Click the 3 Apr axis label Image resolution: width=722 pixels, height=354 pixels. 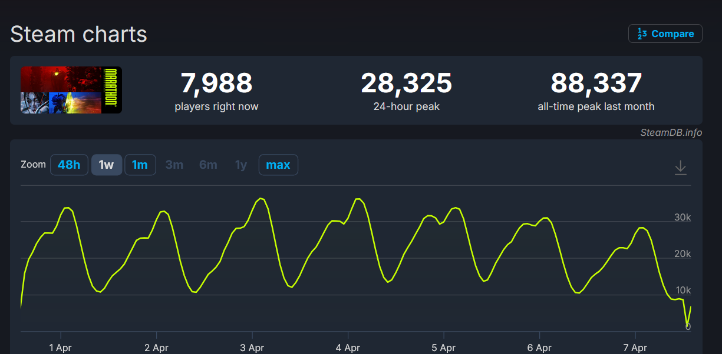click(252, 348)
